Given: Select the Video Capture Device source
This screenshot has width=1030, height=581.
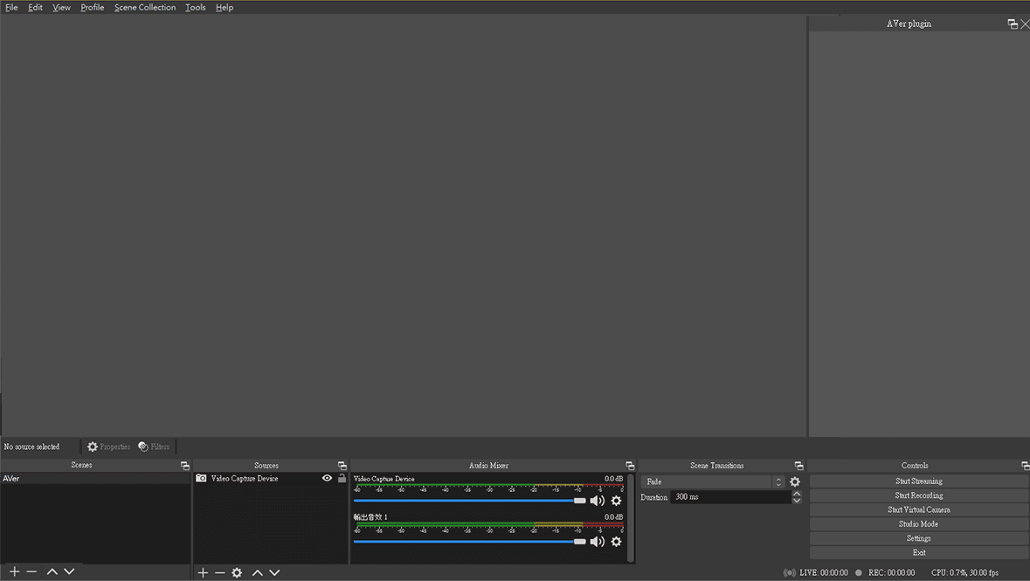Looking at the screenshot, I should coord(245,479).
